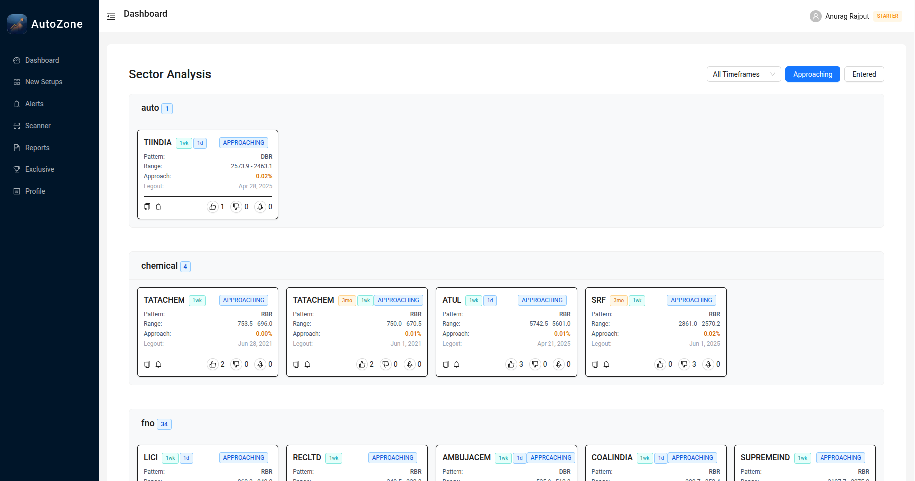Screen dimensions: 915x481
Task: Click the rocket icon on the SRF card
Action: tap(708, 364)
